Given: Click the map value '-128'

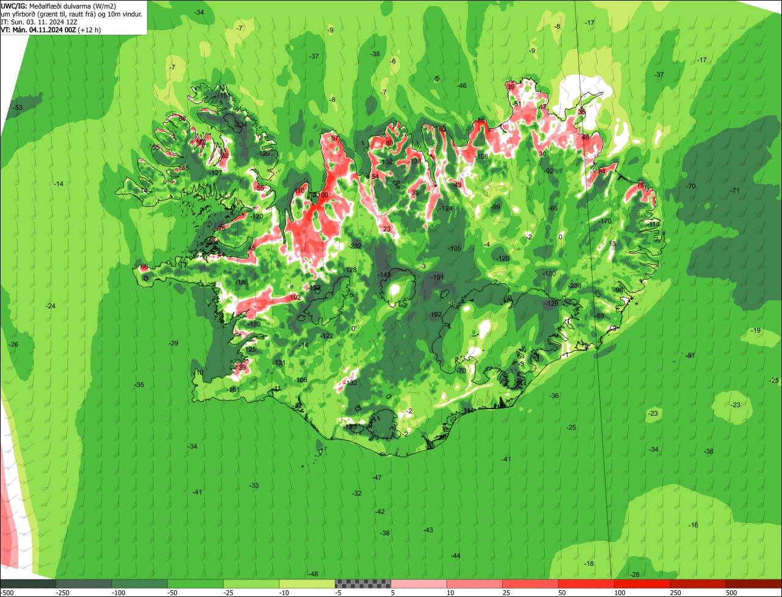Looking at the screenshot, I should coord(350,270).
